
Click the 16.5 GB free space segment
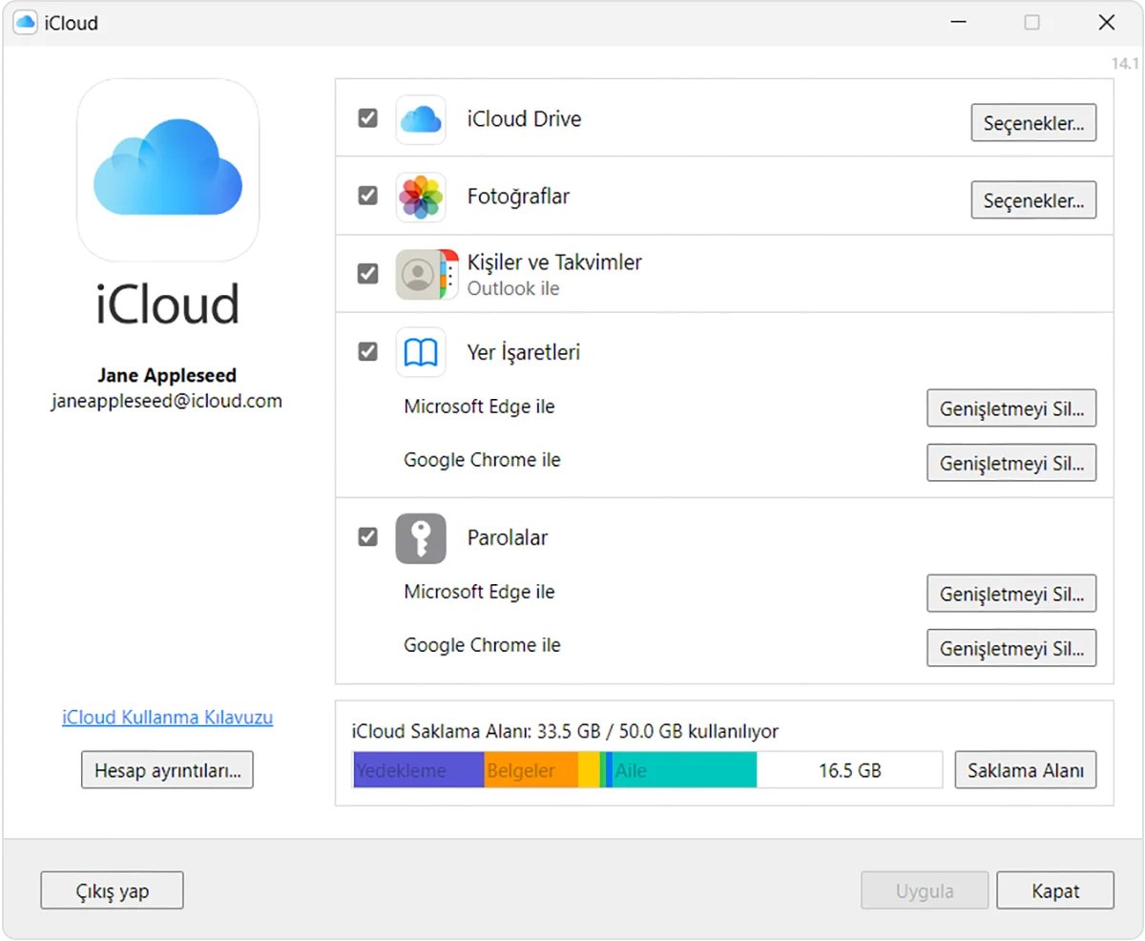click(849, 770)
